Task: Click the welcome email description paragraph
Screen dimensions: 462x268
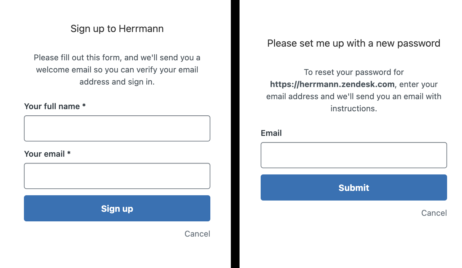Action: coord(117,70)
